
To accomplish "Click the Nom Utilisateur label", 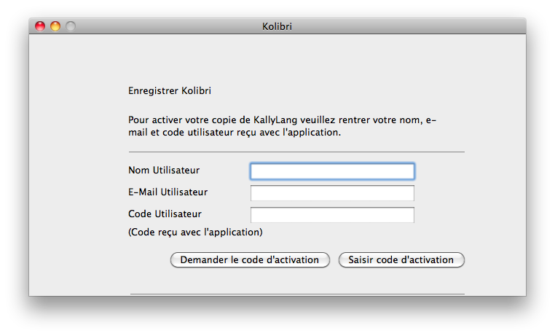I will [164, 171].
